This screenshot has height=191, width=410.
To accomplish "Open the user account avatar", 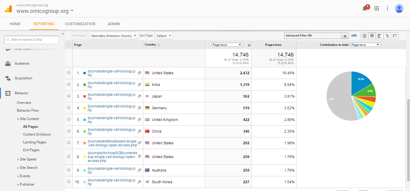I will [x=399, y=8].
